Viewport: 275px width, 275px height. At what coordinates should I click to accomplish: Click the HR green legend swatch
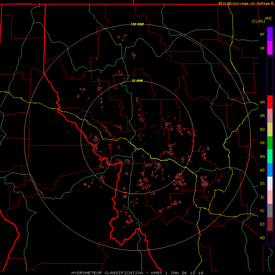pos(270,143)
